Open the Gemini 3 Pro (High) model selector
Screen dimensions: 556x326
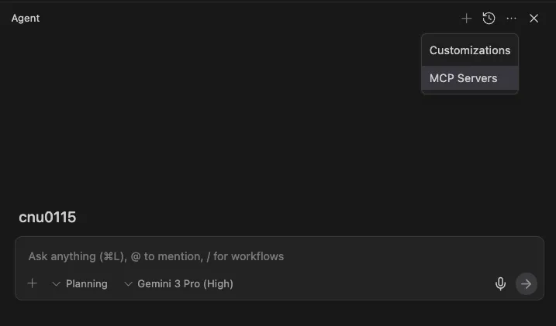tap(178, 284)
